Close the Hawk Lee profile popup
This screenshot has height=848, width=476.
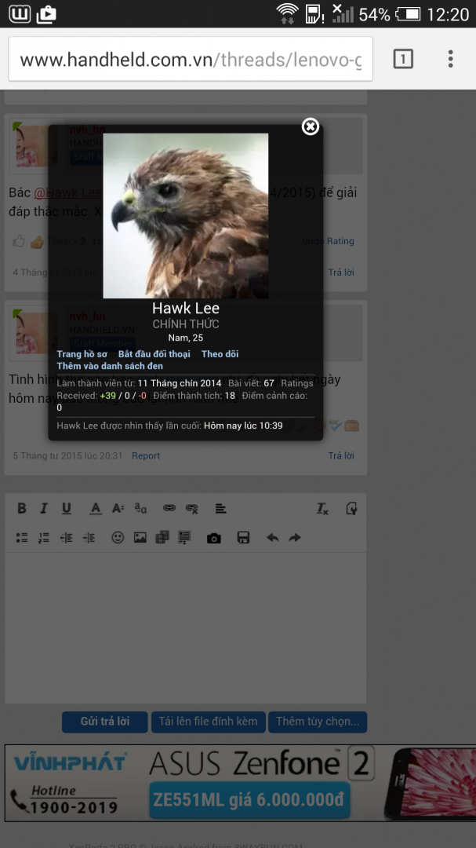click(x=310, y=126)
